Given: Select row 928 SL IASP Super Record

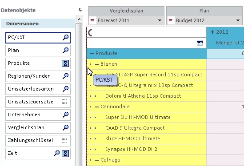Looking at the screenshot, I should pyautogui.click(x=147, y=75).
